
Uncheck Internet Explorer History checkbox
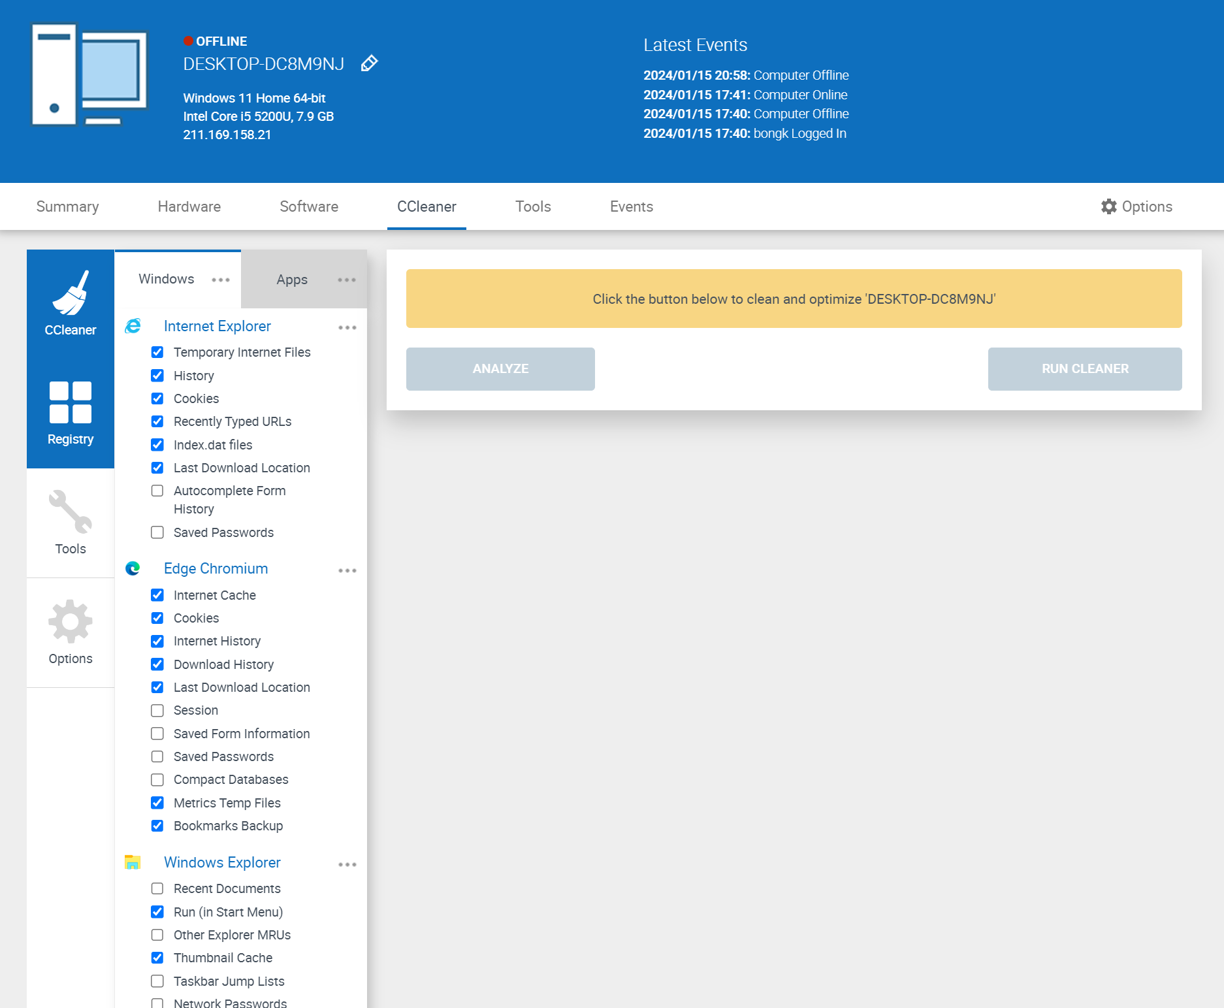click(157, 376)
